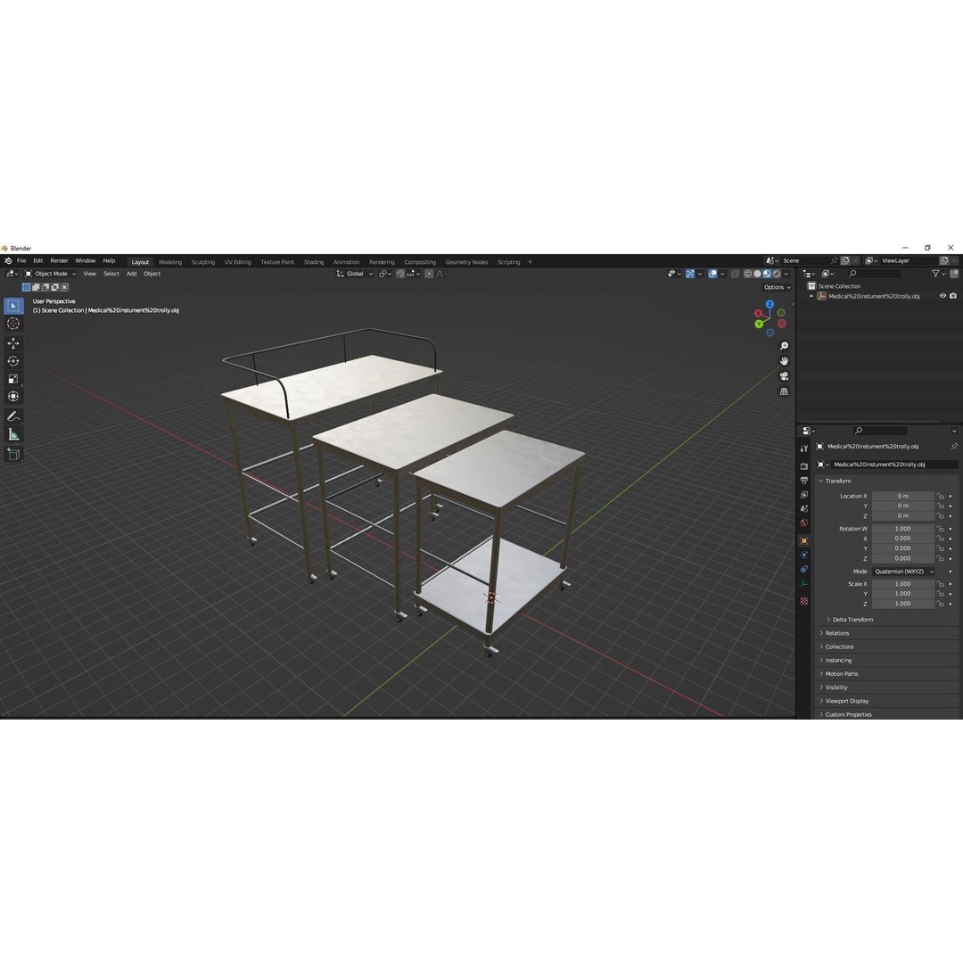
Task: Open the viewport Select menu
Action: click(x=111, y=274)
